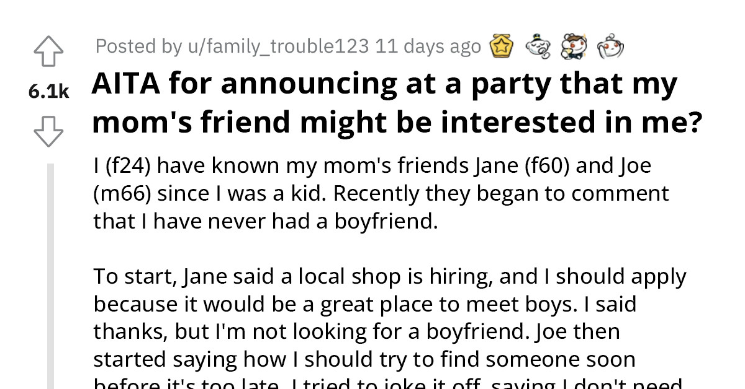Viewport: 745px width, 389px height.
Task: Click the leftmost award beside the timestamp
Action: (x=502, y=46)
